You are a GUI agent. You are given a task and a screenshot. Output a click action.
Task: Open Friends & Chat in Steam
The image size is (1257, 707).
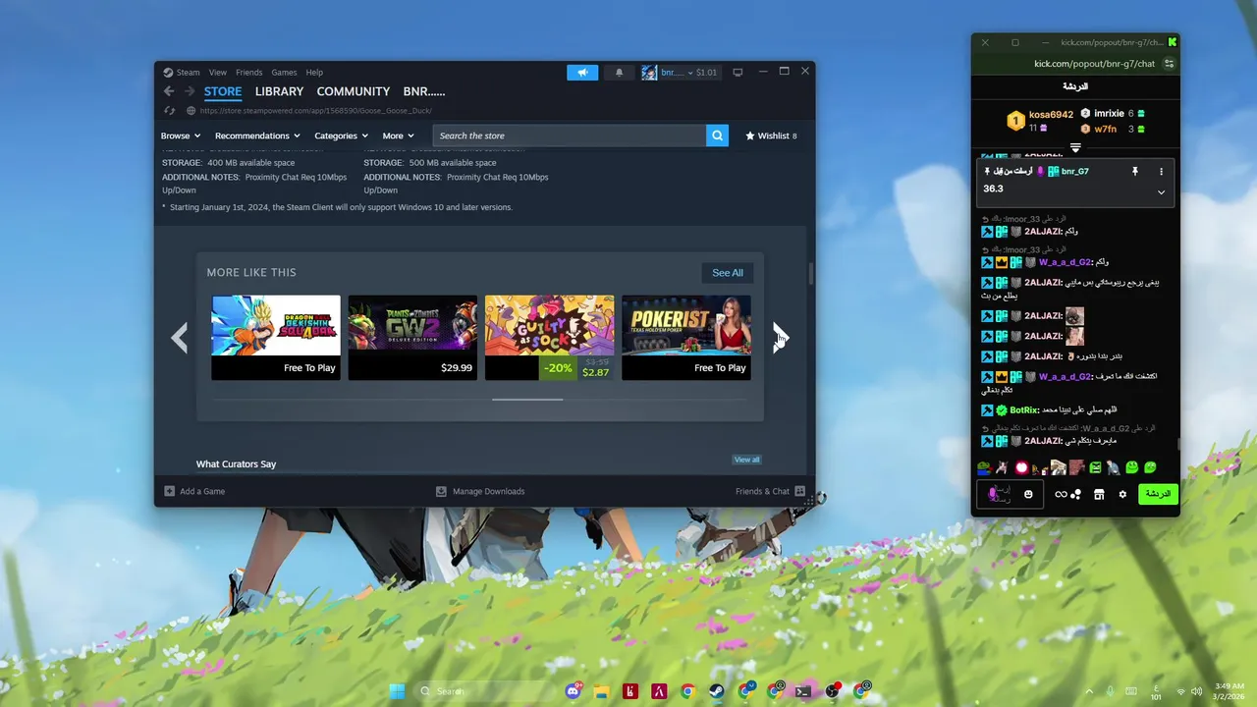(771, 491)
